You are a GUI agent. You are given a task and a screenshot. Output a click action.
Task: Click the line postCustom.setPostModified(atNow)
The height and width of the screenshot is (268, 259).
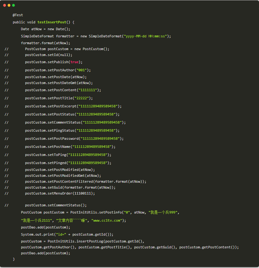pyautogui.click(x=60, y=170)
